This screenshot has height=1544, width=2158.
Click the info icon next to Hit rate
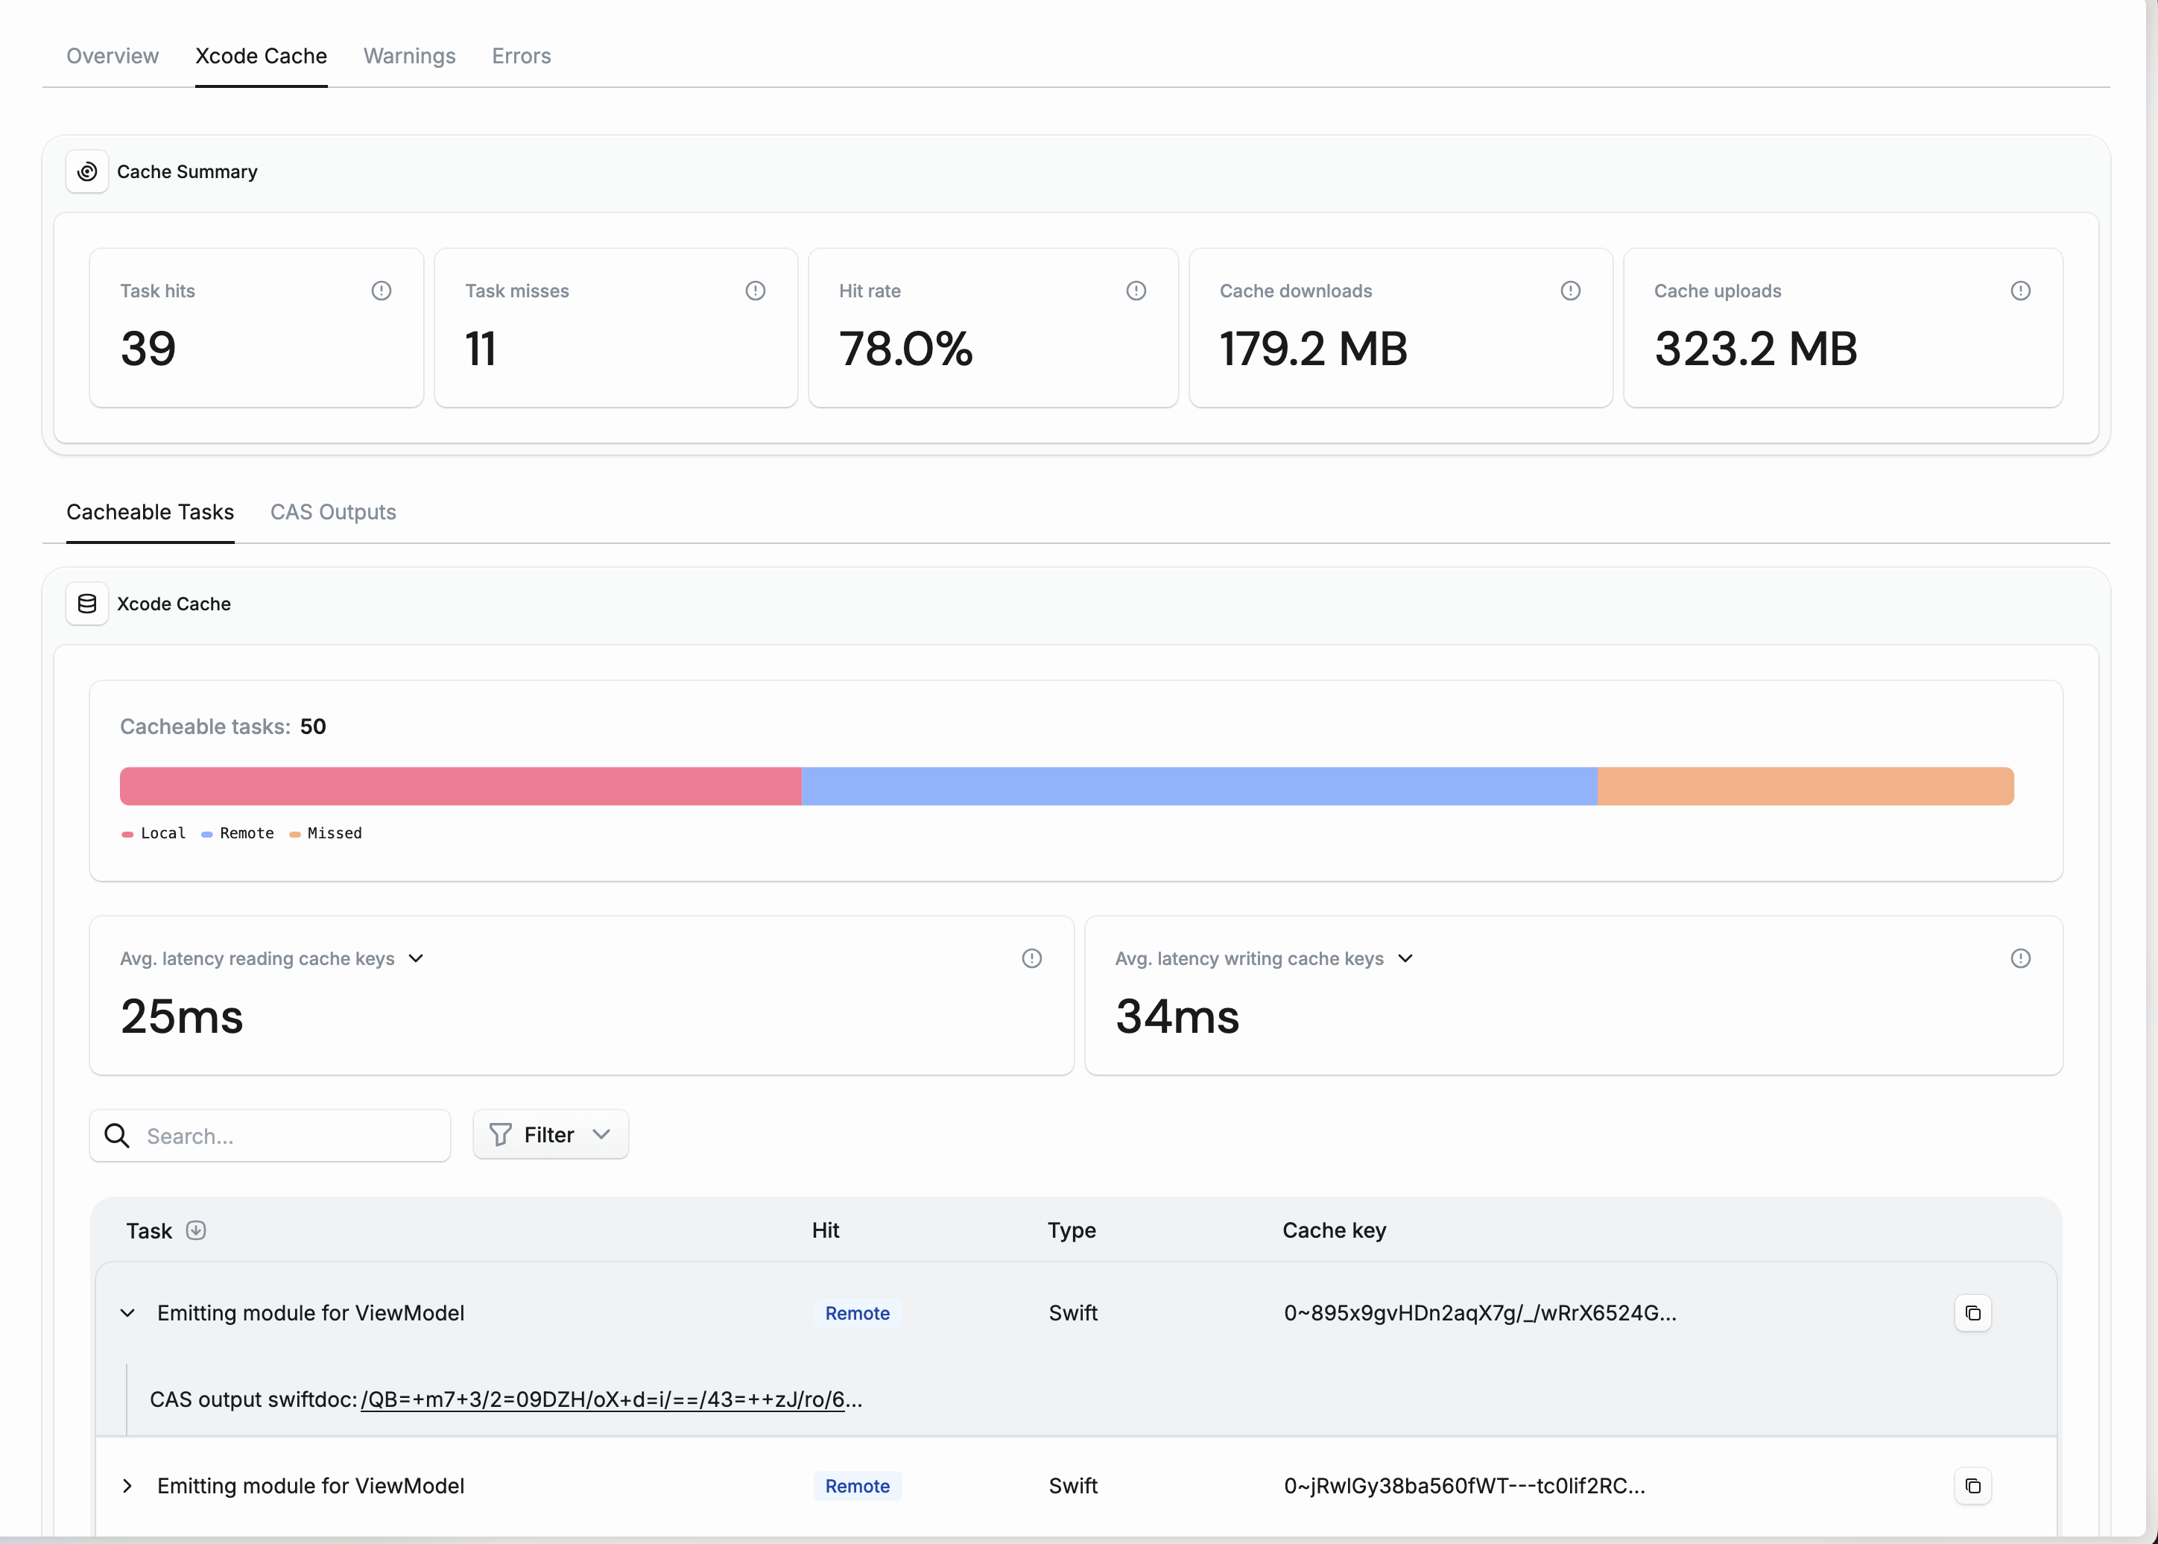[1136, 291]
